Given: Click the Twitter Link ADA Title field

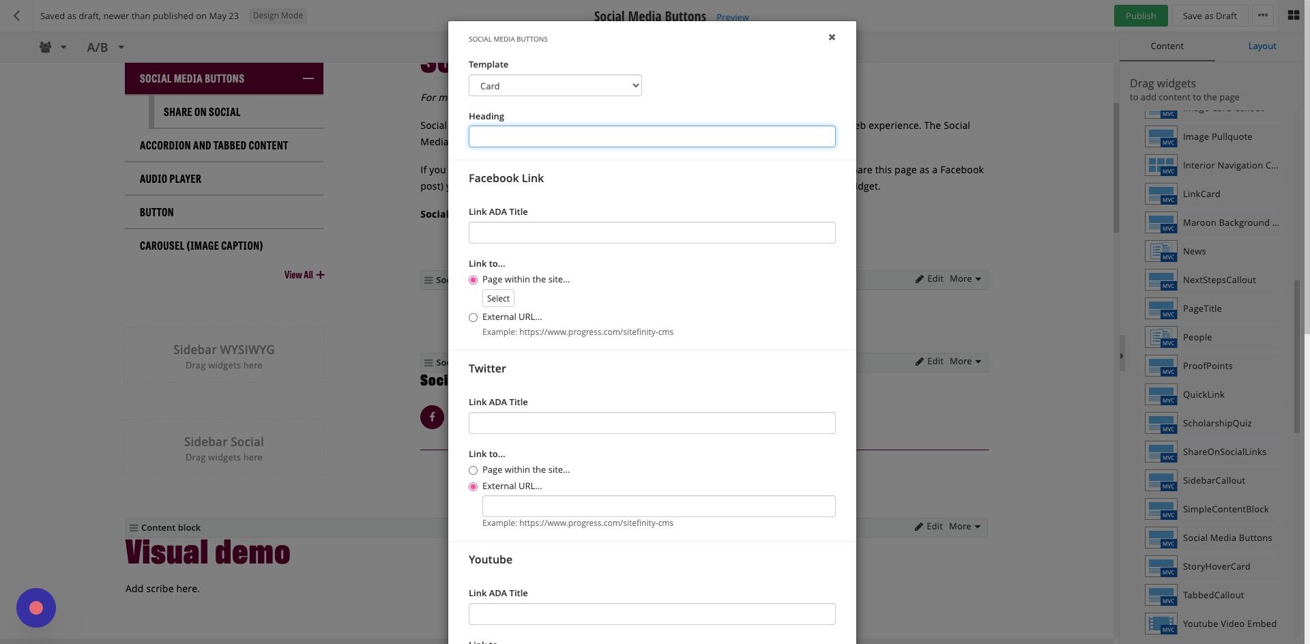Looking at the screenshot, I should pos(652,423).
